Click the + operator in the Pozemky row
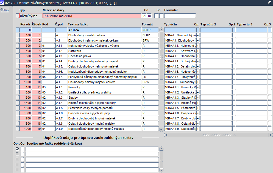Image resolution: width=273 pixels, height=173 pixels. [198, 87]
